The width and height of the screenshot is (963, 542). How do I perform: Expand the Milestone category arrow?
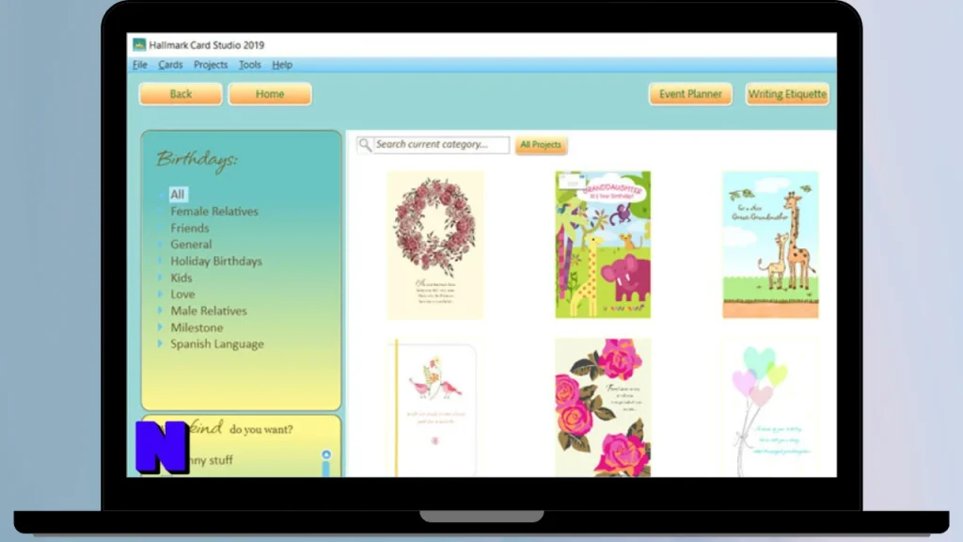[160, 327]
